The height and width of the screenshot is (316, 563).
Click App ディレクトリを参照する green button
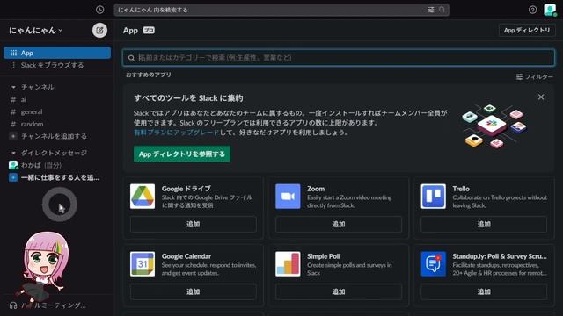point(182,154)
